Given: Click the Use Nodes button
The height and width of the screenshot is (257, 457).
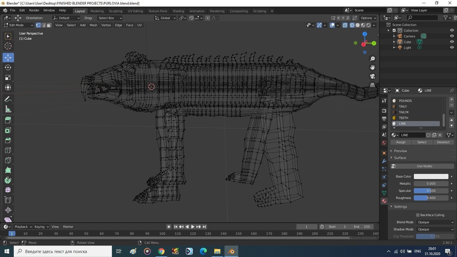Looking at the screenshot, I should click(x=422, y=166).
